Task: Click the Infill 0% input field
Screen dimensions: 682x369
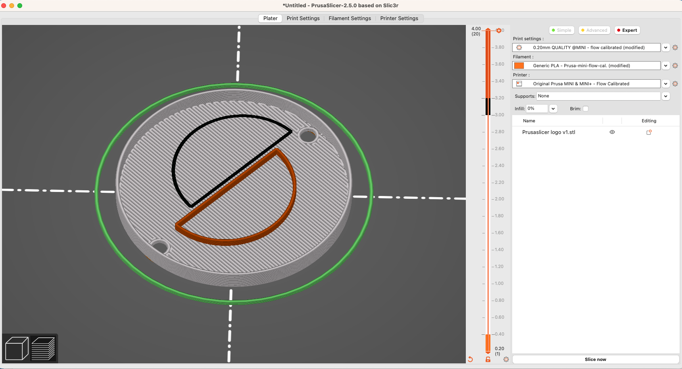Action: (537, 109)
